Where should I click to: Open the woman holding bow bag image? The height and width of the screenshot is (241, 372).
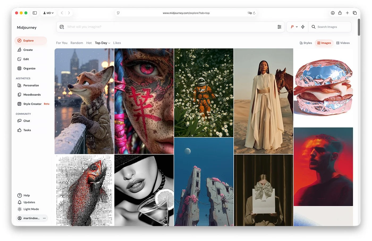[264, 190]
